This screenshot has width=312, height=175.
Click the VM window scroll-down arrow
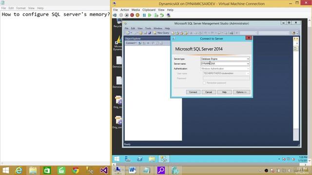point(310,160)
